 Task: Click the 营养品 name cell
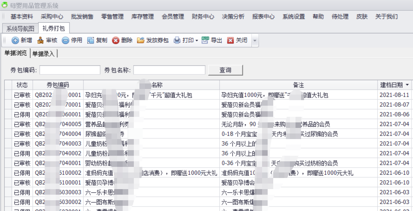[151, 124]
